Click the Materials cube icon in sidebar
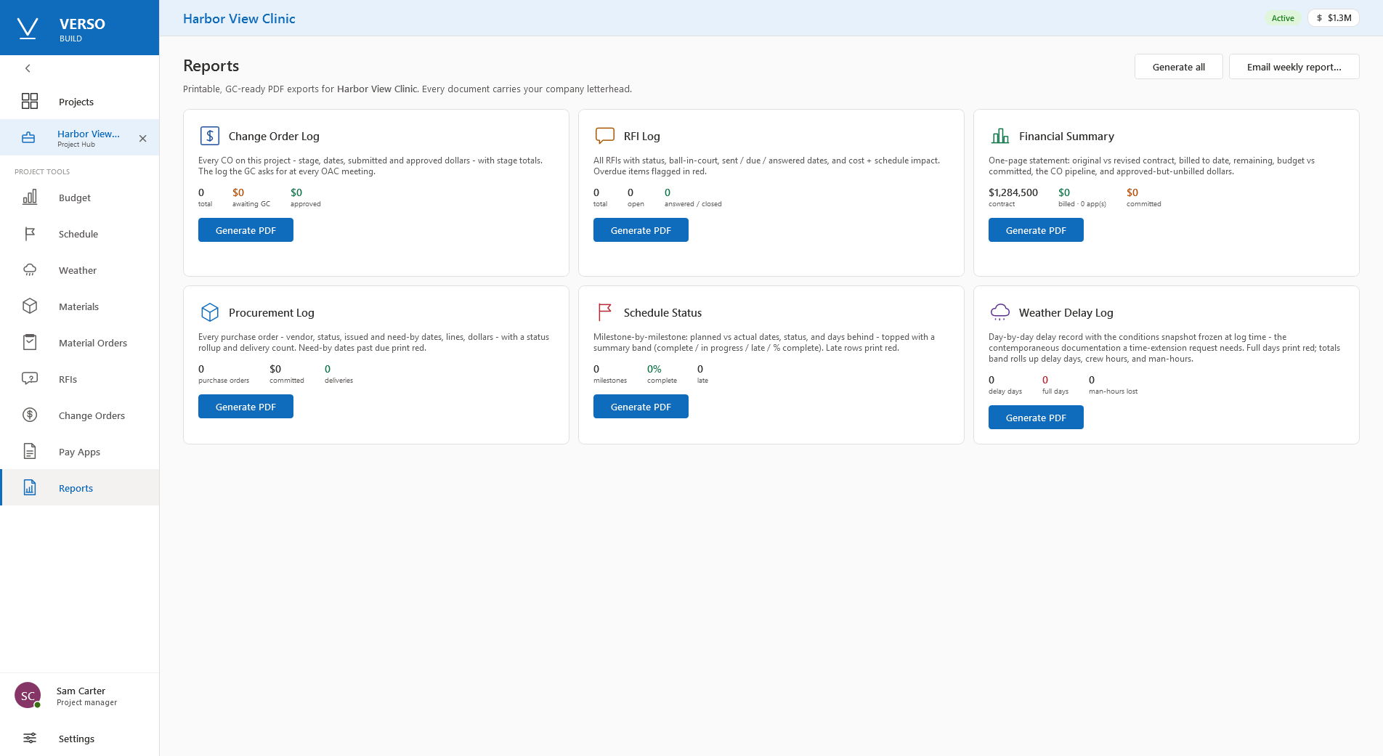 point(30,306)
